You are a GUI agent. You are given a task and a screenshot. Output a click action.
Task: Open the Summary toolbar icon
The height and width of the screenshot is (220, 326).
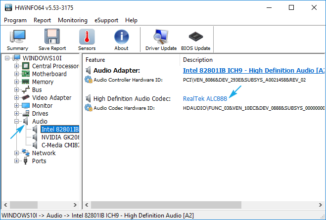coord(17,40)
